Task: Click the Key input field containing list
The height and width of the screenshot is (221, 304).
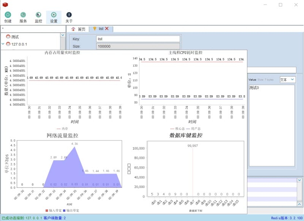Action: (138, 39)
